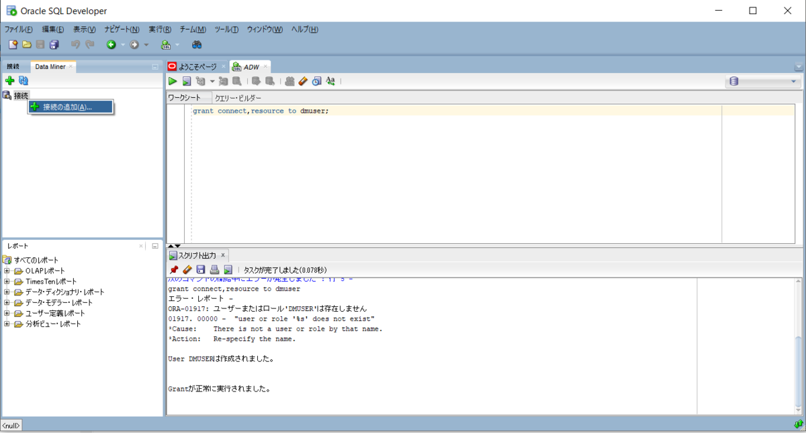
Task: Click the Save icon in main toolbar
Action: point(40,44)
